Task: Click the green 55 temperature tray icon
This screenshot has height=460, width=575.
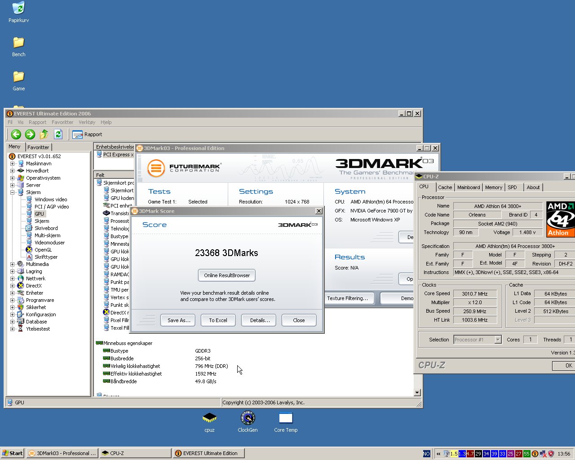Action: 526,454
